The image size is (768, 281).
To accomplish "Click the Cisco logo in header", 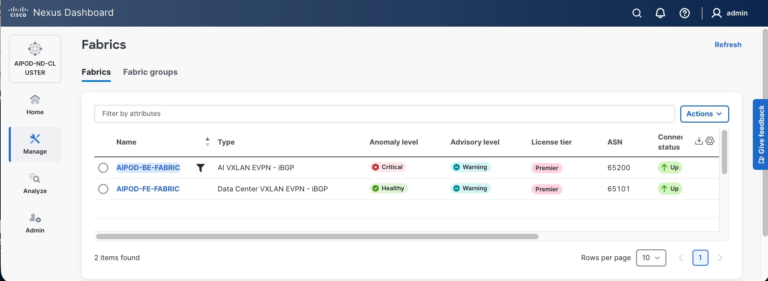I will 18,12.
